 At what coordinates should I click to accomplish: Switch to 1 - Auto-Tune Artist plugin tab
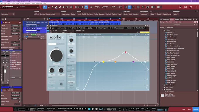61,28
